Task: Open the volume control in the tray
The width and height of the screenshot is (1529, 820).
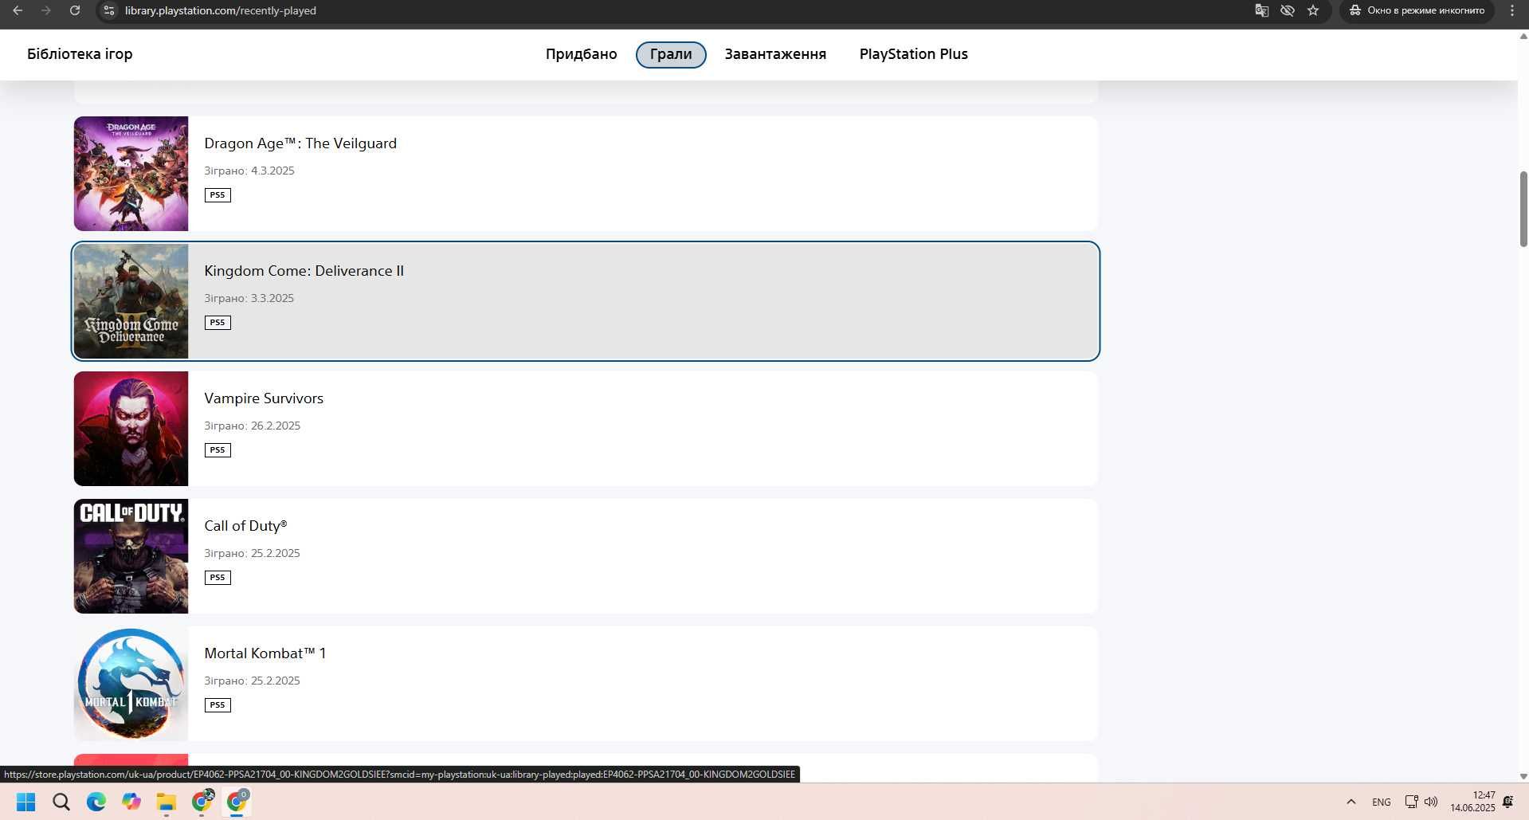Action: point(1431,802)
